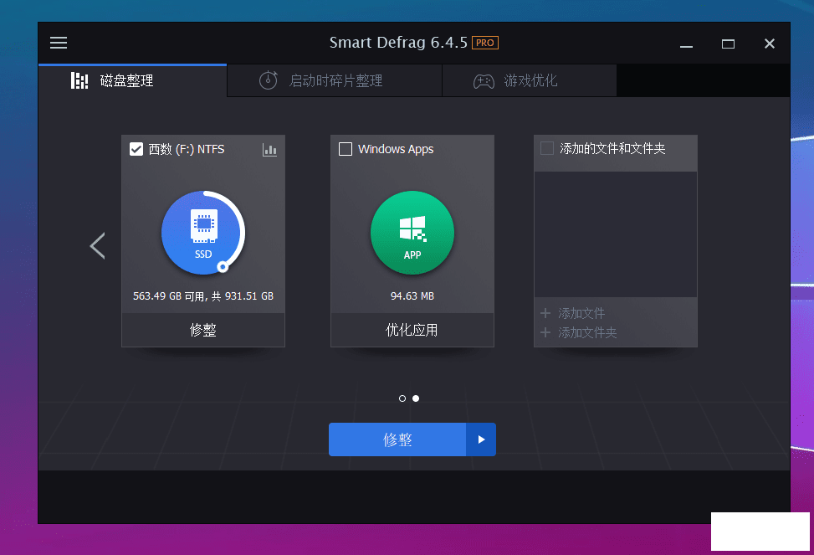Image resolution: width=814 pixels, height=555 pixels.
Task: Enable the Windows Apps checkbox
Action: coord(346,150)
